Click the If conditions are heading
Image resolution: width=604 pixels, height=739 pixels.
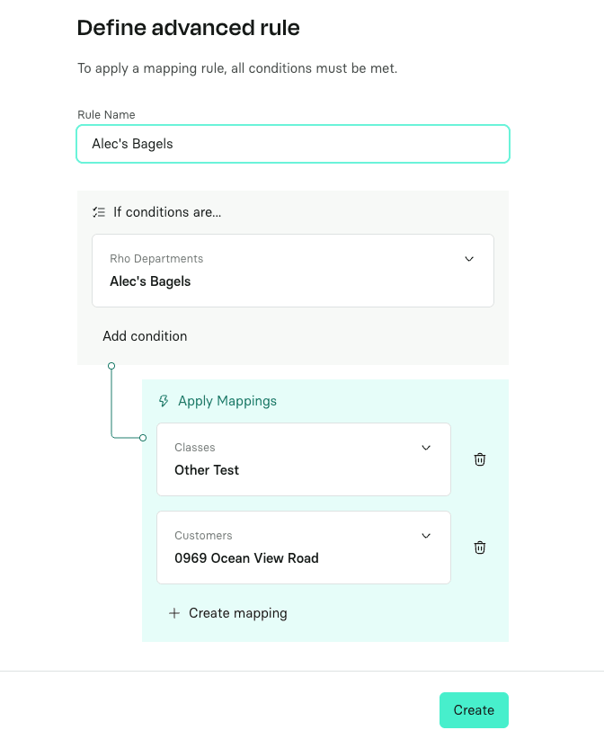click(167, 212)
